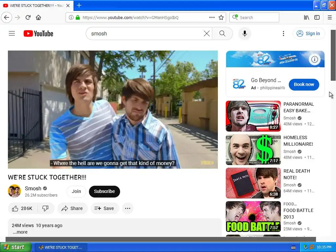The width and height of the screenshot is (336, 252).
Task: Pause the video by clicking the player
Action: coord(113,110)
